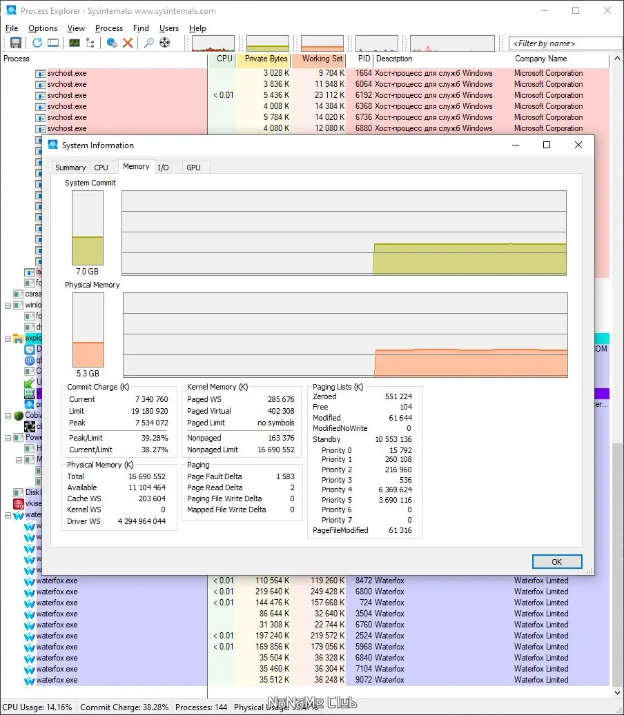Click the 5.3 GB Physical Memory bar
The height and width of the screenshot is (715, 624).
tap(88, 330)
